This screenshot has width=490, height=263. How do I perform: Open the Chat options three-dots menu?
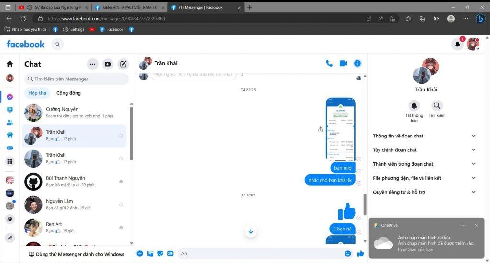click(x=93, y=64)
